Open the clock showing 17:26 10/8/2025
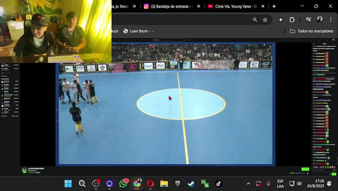338x191 pixels. (316, 184)
